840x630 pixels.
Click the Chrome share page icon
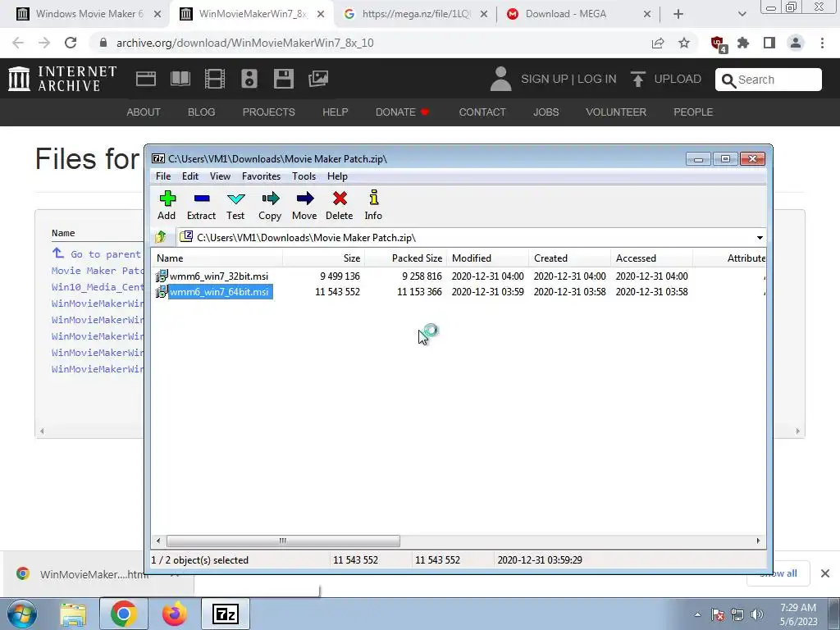[x=658, y=43]
